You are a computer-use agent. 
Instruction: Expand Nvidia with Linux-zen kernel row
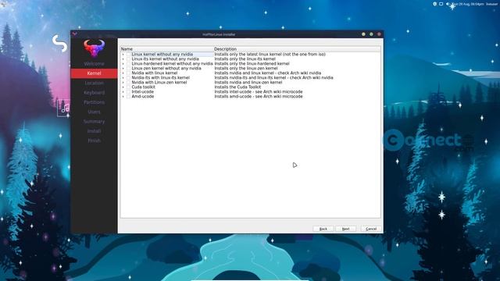[x=123, y=82]
